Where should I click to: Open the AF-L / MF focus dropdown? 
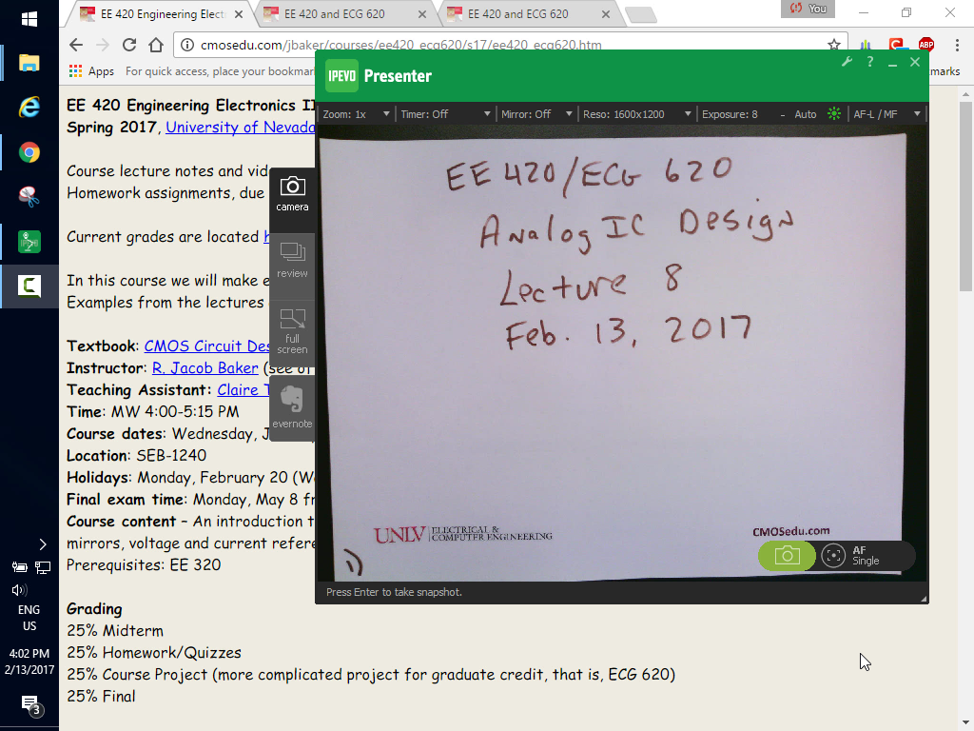coord(886,114)
